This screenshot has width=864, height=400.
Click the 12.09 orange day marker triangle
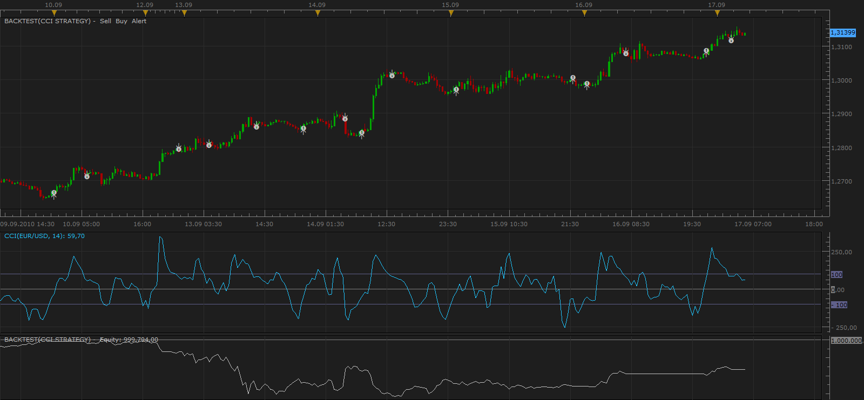point(145,13)
